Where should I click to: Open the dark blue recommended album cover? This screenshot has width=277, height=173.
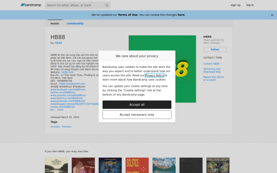[110, 165]
